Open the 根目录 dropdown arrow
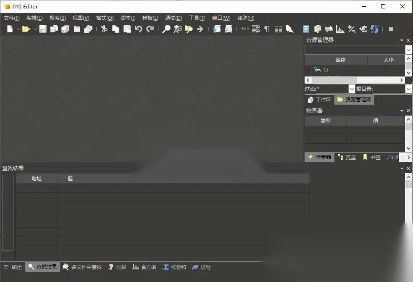This screenshot has height=282, width=413. (408, 89)
